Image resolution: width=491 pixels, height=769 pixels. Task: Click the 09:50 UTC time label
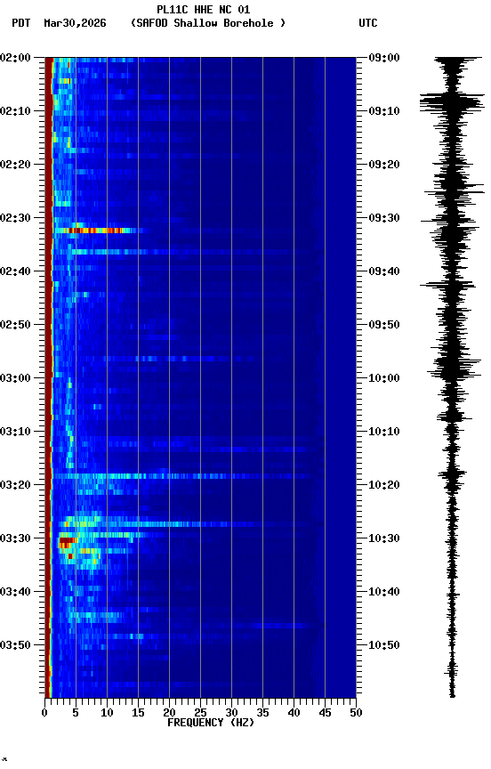(x=384, y=325)
